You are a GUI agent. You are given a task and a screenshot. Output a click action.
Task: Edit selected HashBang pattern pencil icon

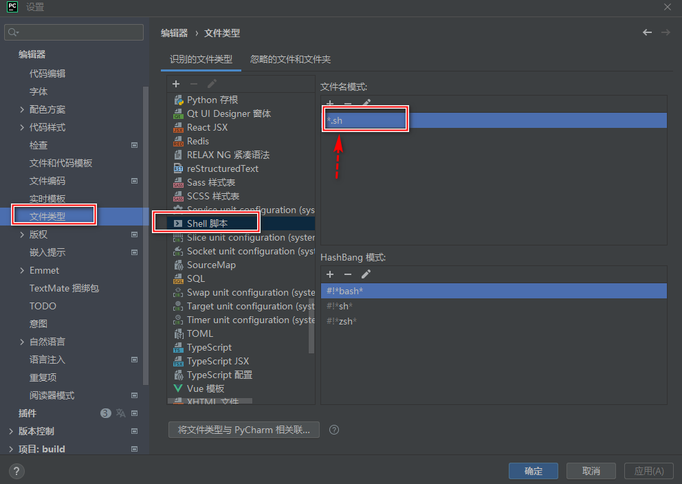366,274
